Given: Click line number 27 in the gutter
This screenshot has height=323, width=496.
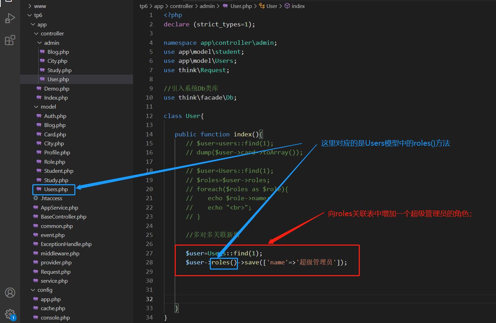Looking at the screenshot, I should click(x=149, y=253).
